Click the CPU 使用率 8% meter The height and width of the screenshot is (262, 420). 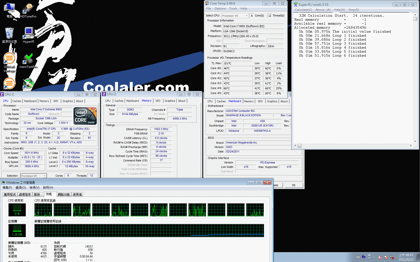(17, 210)
